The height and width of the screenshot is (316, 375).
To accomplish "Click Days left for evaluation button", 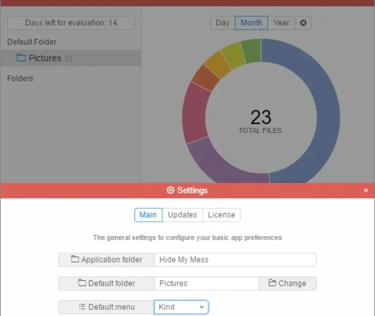I will coord(71,23).
